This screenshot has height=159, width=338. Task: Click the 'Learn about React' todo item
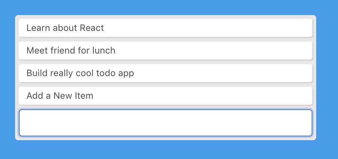(x=166, y=28)
